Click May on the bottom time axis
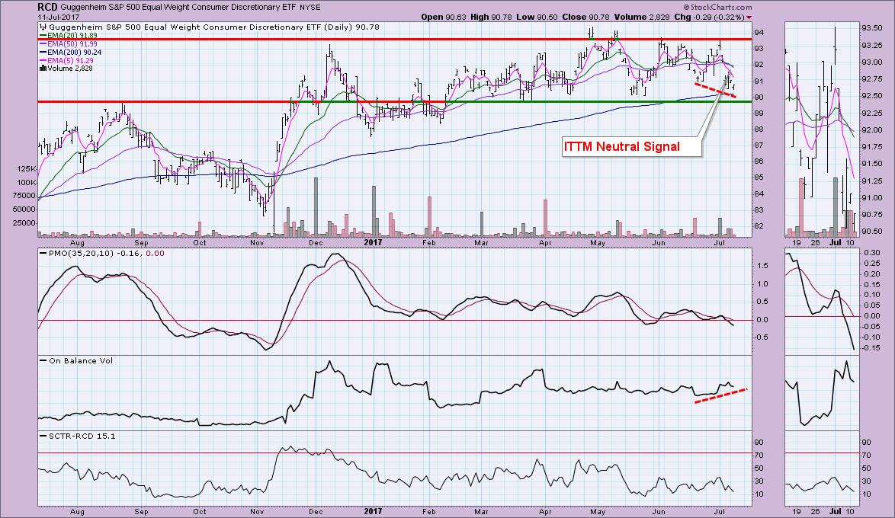The image size is (895, 518). (598, 512)
